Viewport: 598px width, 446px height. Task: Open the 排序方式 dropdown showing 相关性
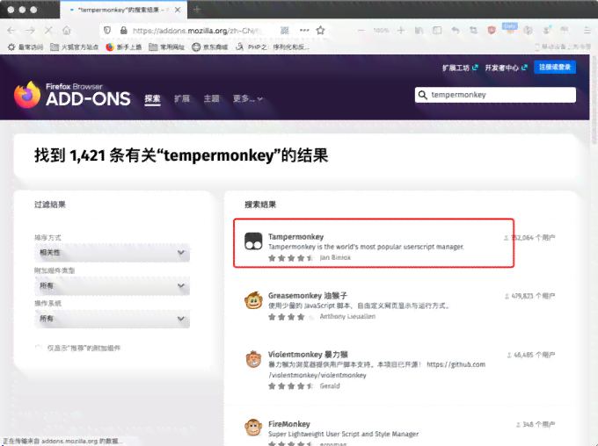coord(113,253)
